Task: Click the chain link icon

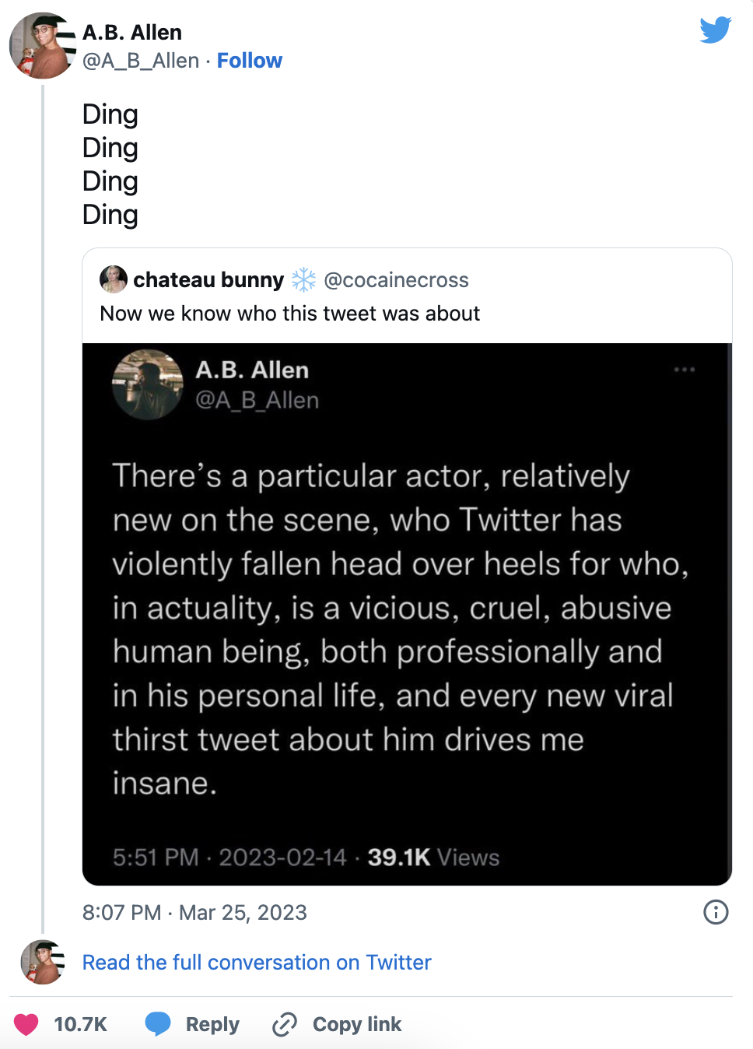Action: pos(285,1024)
